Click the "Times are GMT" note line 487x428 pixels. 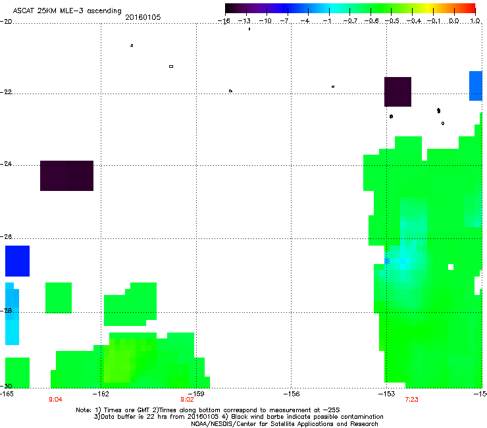coord(208,410)
